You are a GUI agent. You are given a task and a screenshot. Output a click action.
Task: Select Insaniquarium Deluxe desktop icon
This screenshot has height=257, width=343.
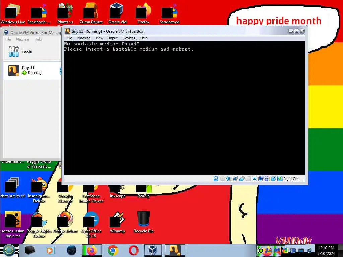click(39, 190)
